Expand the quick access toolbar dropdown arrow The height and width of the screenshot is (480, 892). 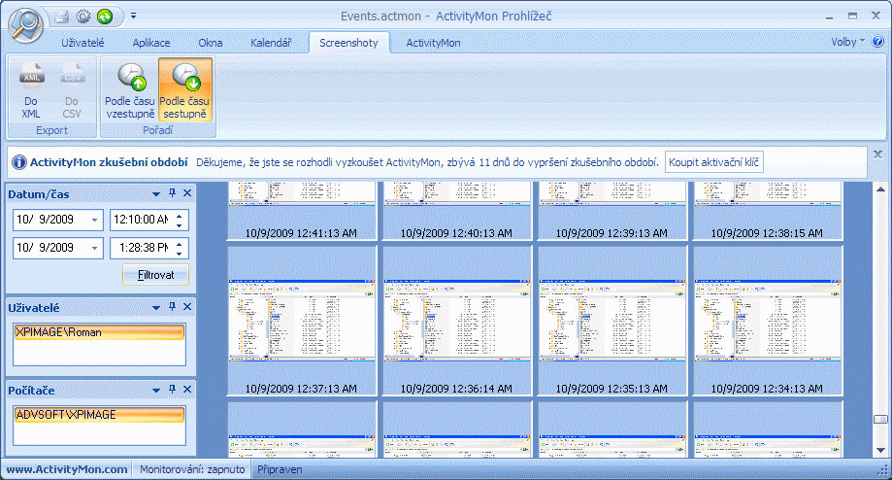pyautogui.click(x=133, y=16)
